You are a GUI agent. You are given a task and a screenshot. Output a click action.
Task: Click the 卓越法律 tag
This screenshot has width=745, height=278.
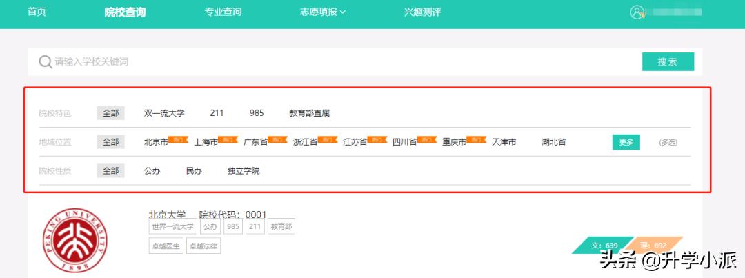coord(203,246)
